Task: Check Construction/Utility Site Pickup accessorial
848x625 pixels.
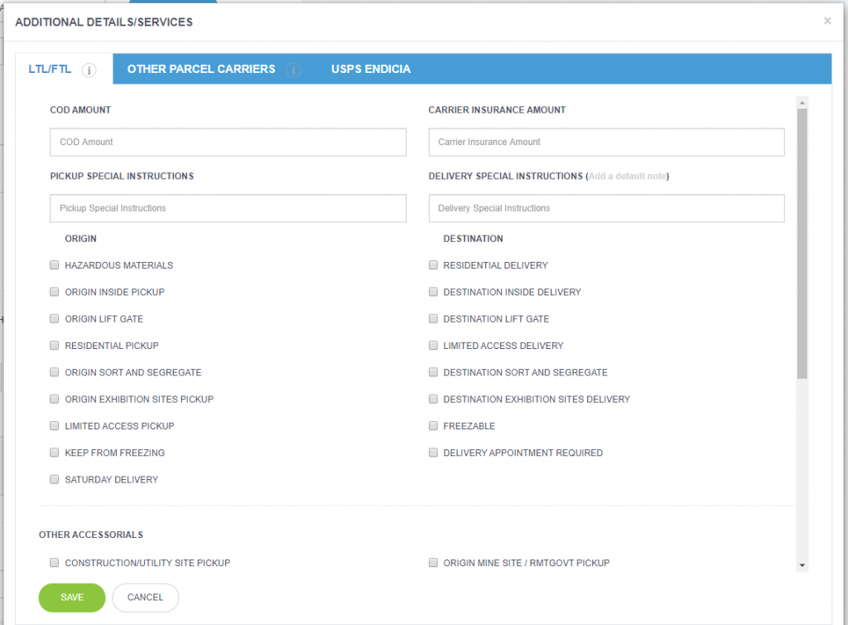Action: 54,562
